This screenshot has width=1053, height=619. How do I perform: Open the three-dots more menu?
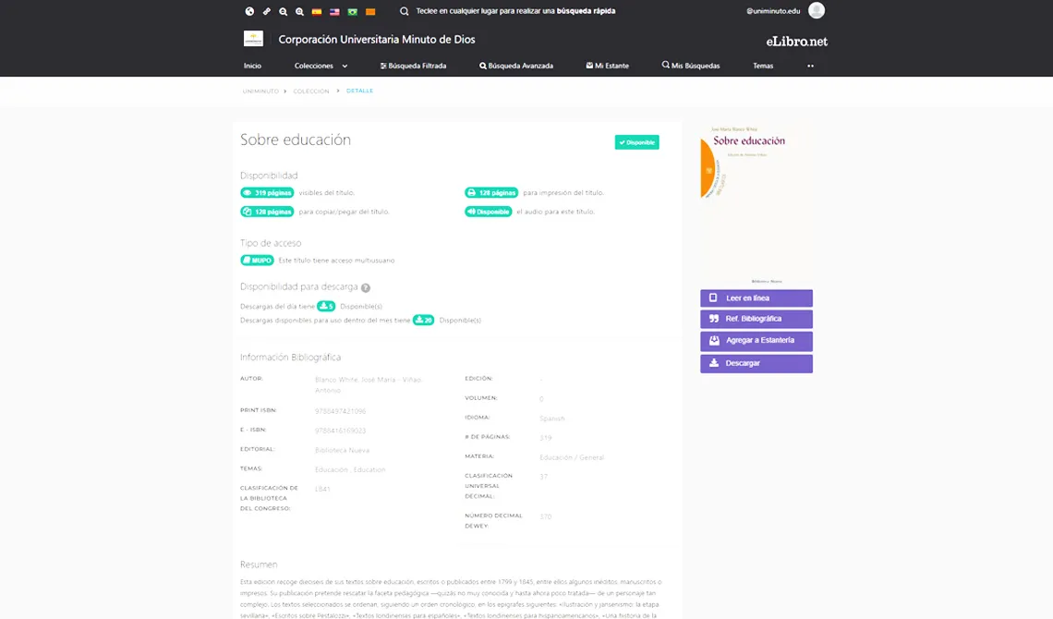tap(810, 66)
